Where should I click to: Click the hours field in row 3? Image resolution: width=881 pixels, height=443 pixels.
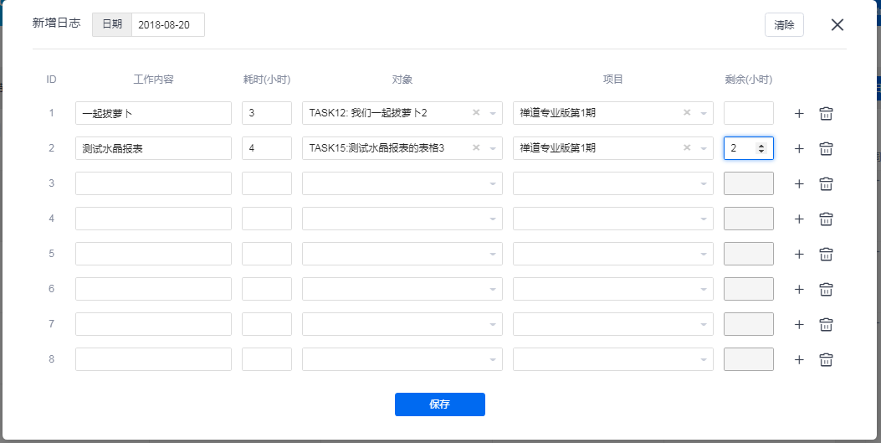coord(267,183)
